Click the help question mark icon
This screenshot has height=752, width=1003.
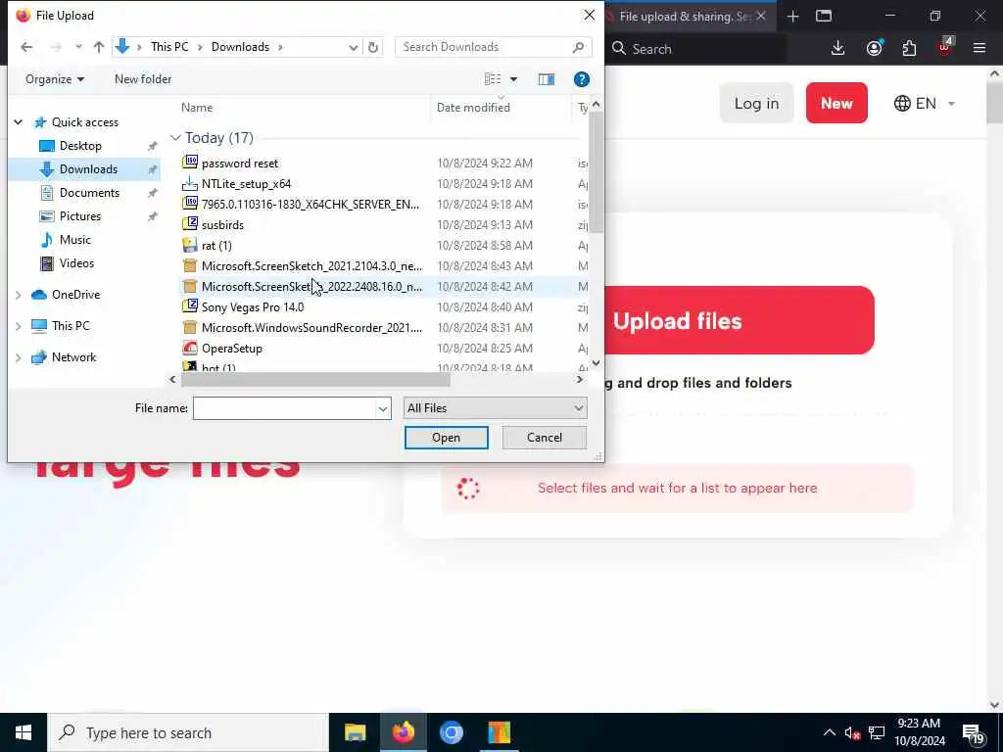581,79
